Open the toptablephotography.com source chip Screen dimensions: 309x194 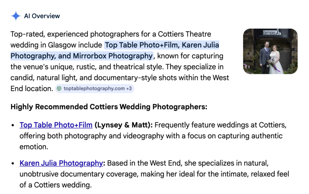tap(90, 89)
